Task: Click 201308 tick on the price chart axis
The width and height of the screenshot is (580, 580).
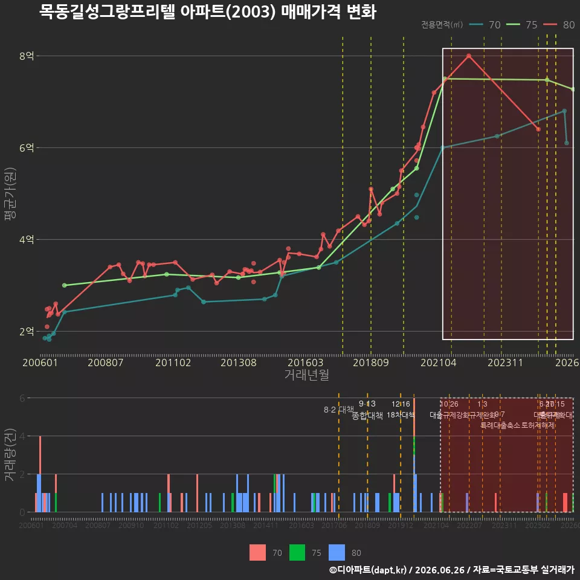Action: click(x=239, y=362)
